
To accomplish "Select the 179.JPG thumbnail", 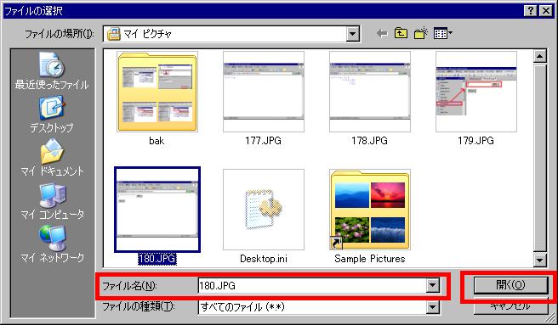I will point(476,98).
